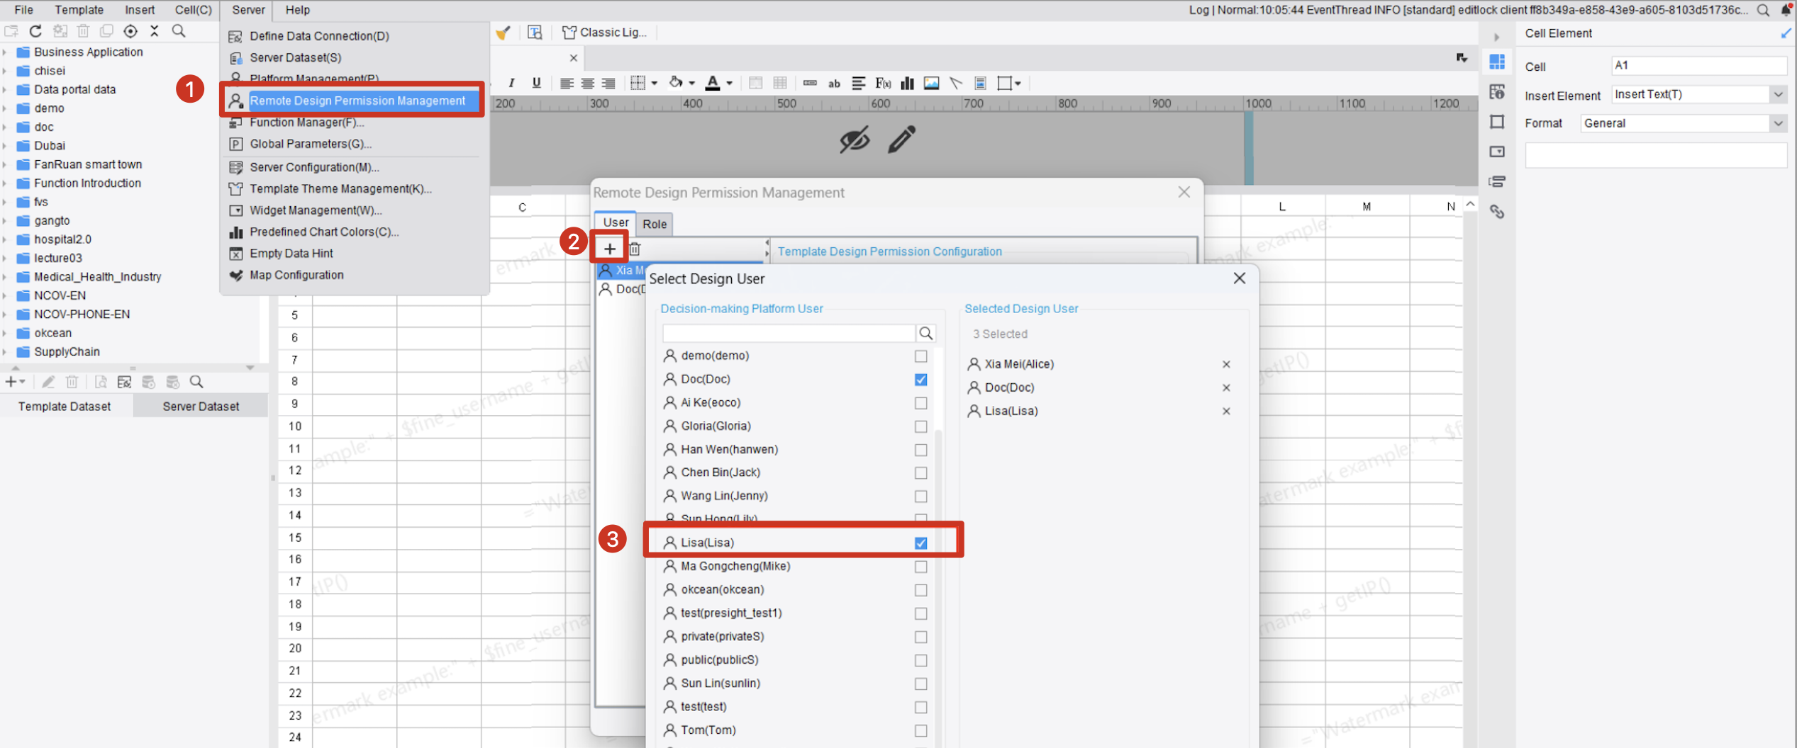Remove Xia Mei(Alice) from selected users
Viewport: 1797px width, 748px height.
pos(1226,364)
